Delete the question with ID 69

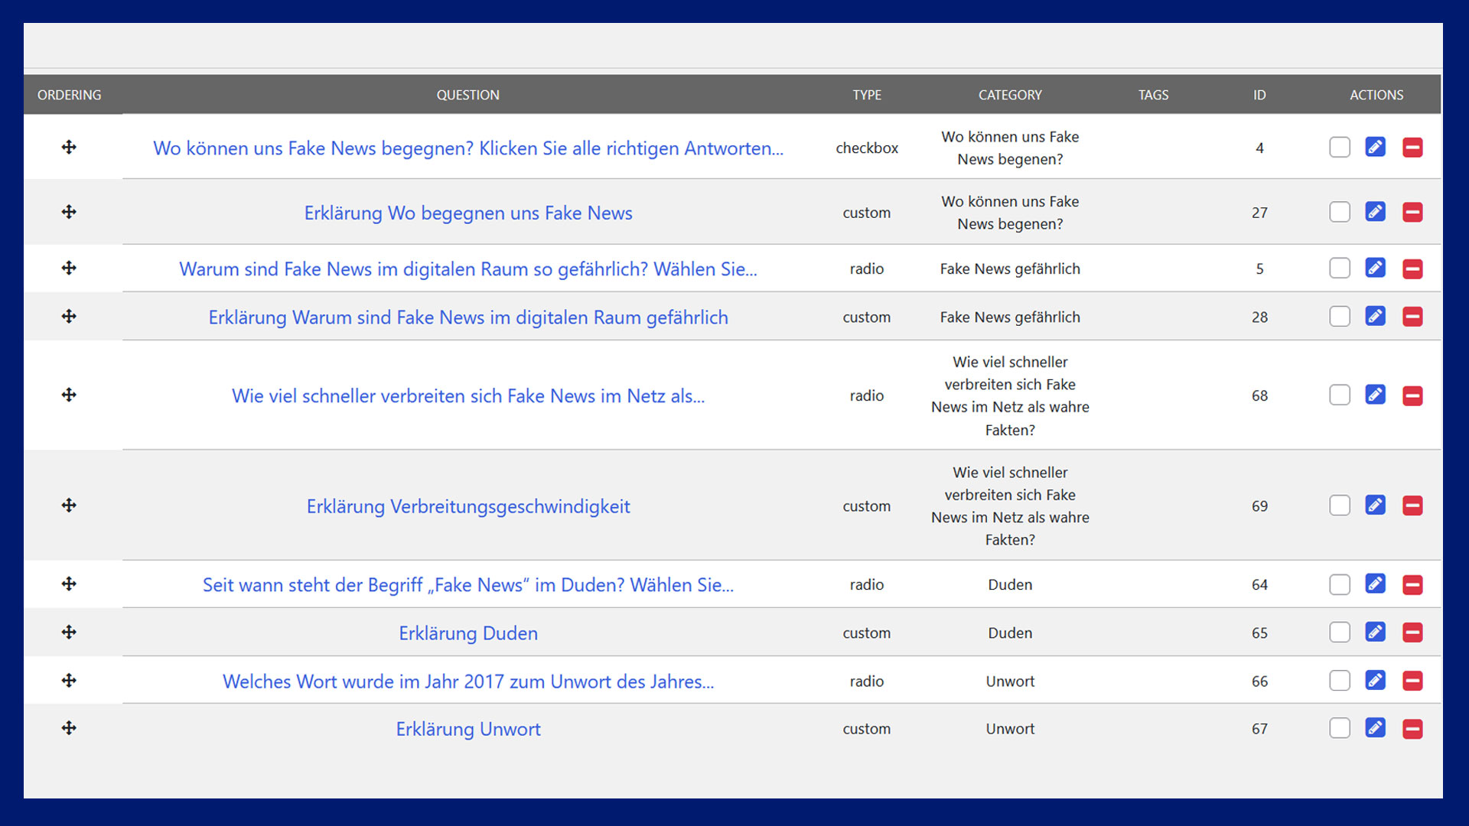coord(1412,506)
